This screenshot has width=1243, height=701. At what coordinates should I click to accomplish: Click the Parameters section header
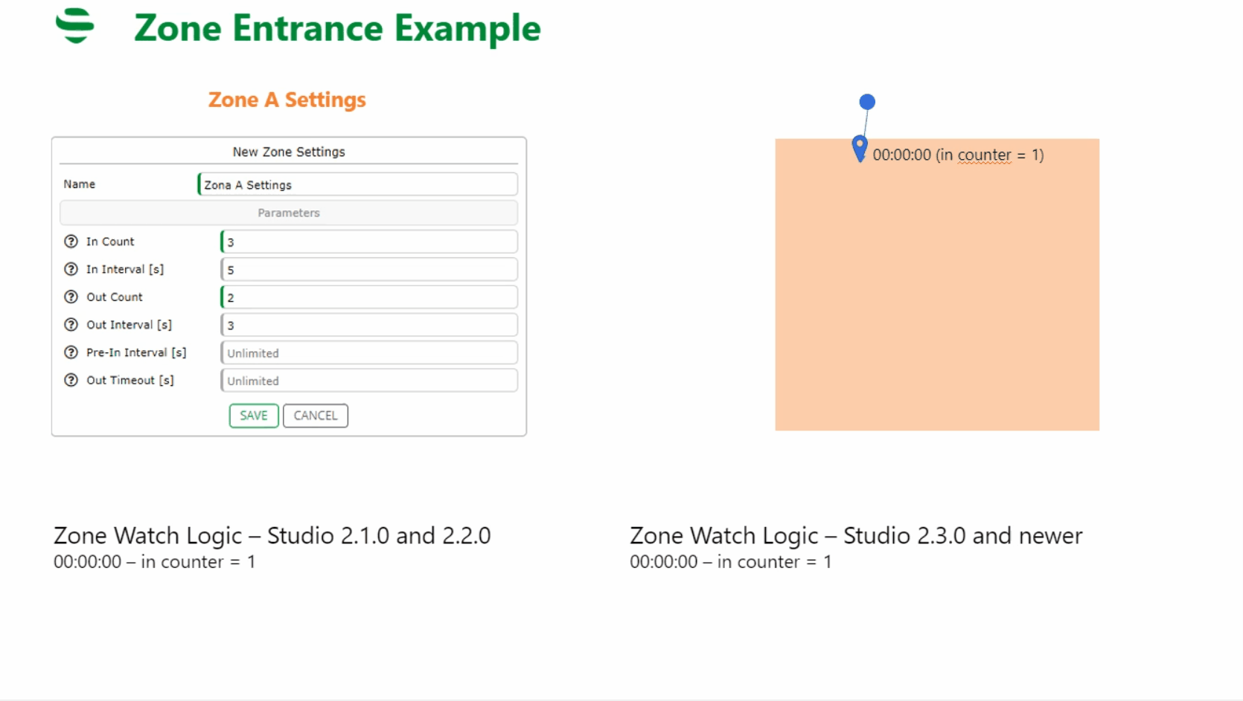[x=289, y=213]
